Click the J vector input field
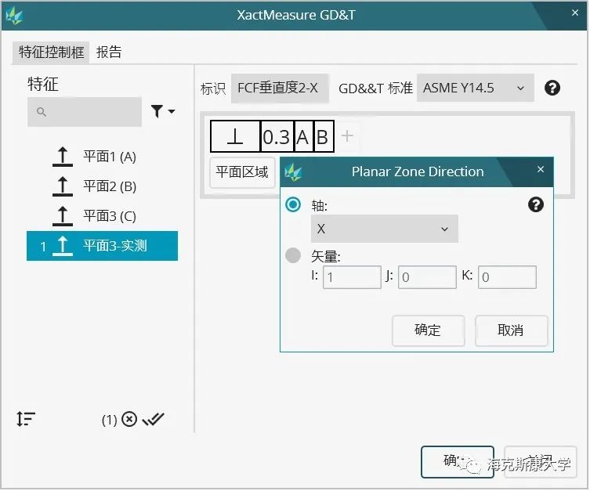This screenshot has height=491, width=590. (427, 277)
